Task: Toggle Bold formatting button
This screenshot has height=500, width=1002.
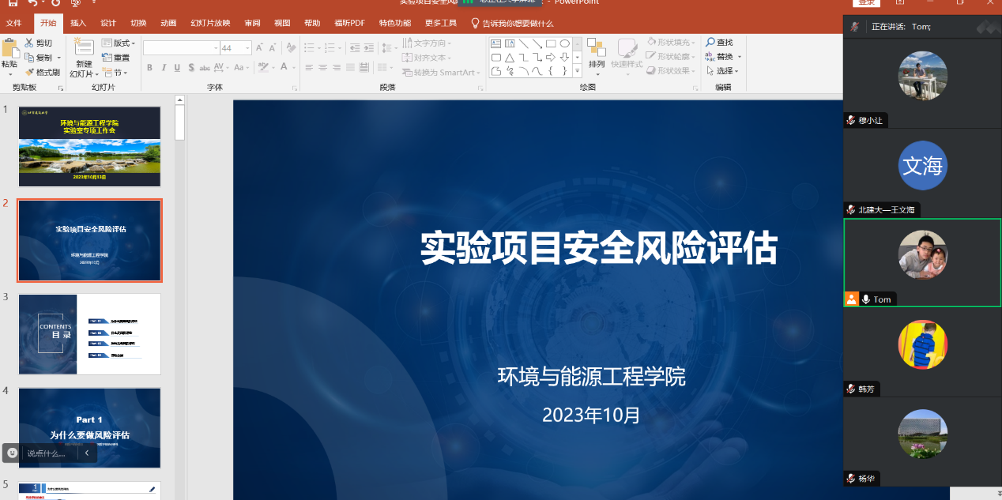Action: point(149,68)
